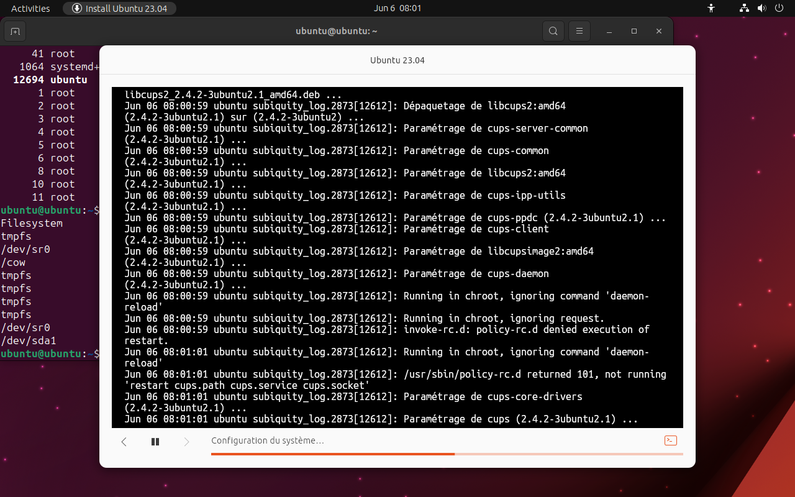Viewport: 795px width, 497px height.
Task: Click terminal search magnifier icon
Action: [x=553, y=31]
